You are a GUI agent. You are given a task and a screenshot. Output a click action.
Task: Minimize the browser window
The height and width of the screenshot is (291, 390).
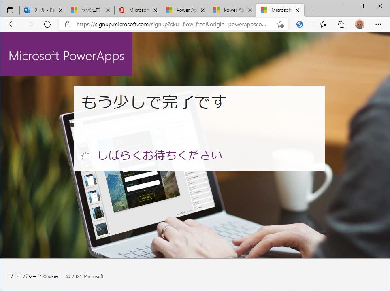(343, 6)
